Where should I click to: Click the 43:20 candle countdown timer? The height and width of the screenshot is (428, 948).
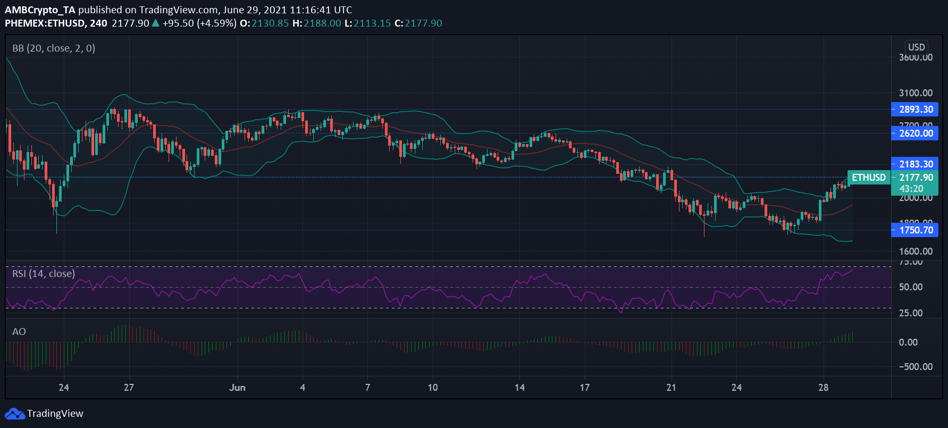pos(911,189)
